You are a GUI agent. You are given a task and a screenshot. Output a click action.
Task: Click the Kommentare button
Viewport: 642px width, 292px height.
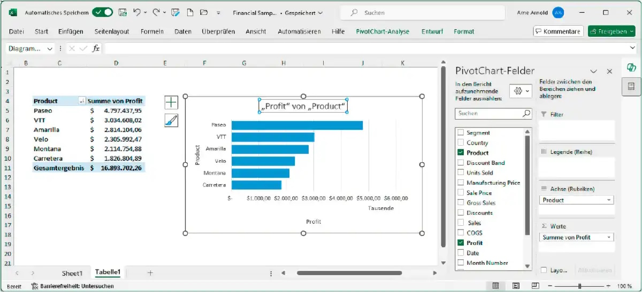558,31
